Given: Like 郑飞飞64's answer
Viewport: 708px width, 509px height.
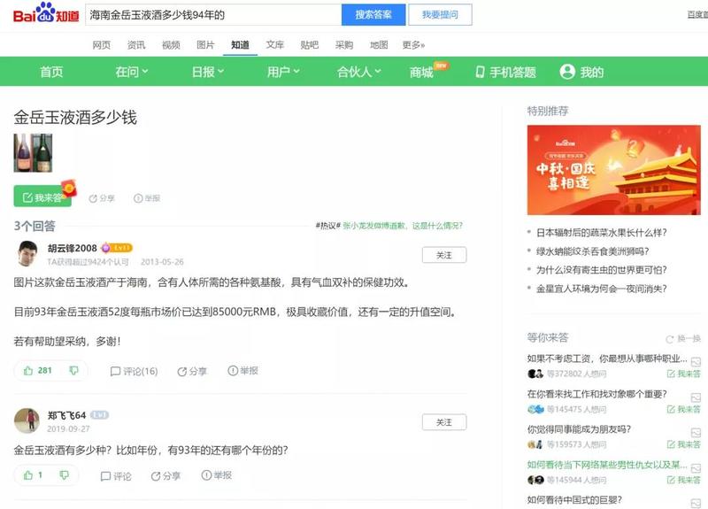Looking at the screenshot, I should click(x=28, y=475).
